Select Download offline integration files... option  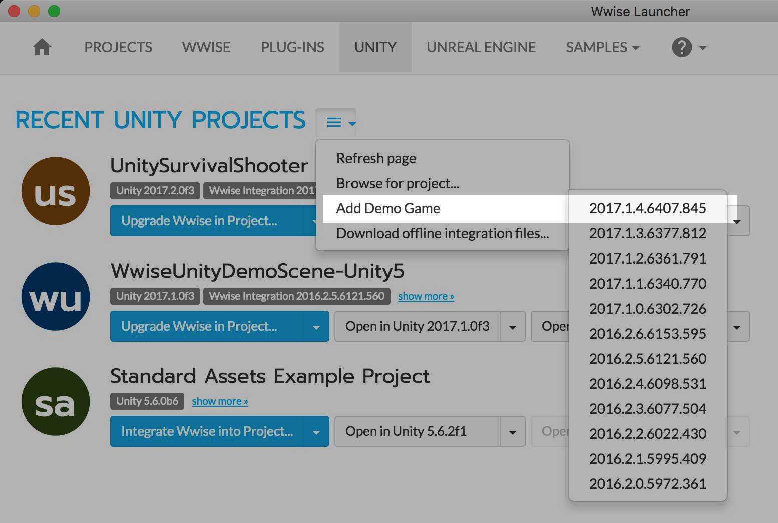pos(443,233)
